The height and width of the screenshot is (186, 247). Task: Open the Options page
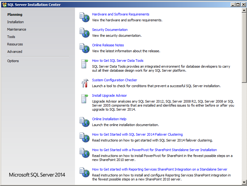(x=13, y=61)
